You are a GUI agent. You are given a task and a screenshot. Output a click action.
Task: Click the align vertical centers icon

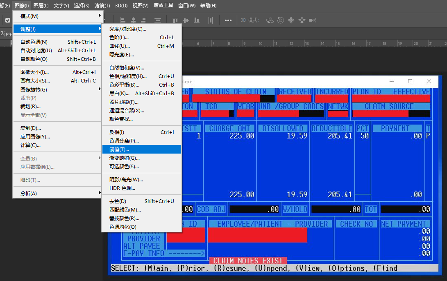(x=186, y=20)
